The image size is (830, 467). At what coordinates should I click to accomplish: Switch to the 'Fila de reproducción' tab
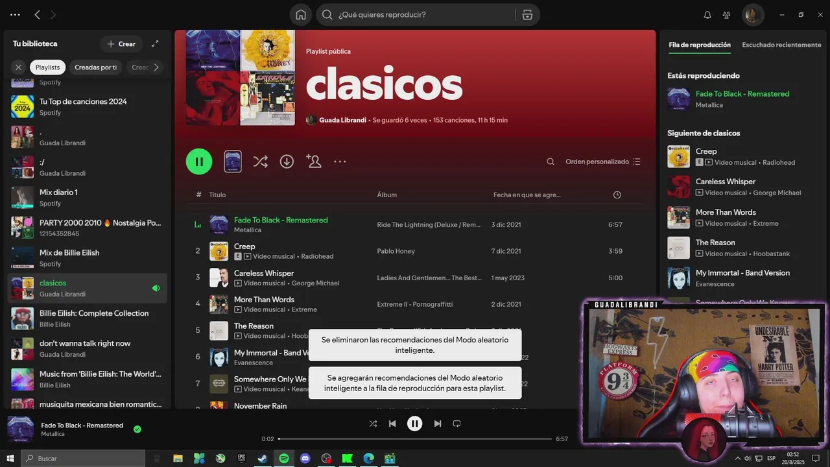click(700, 45)
